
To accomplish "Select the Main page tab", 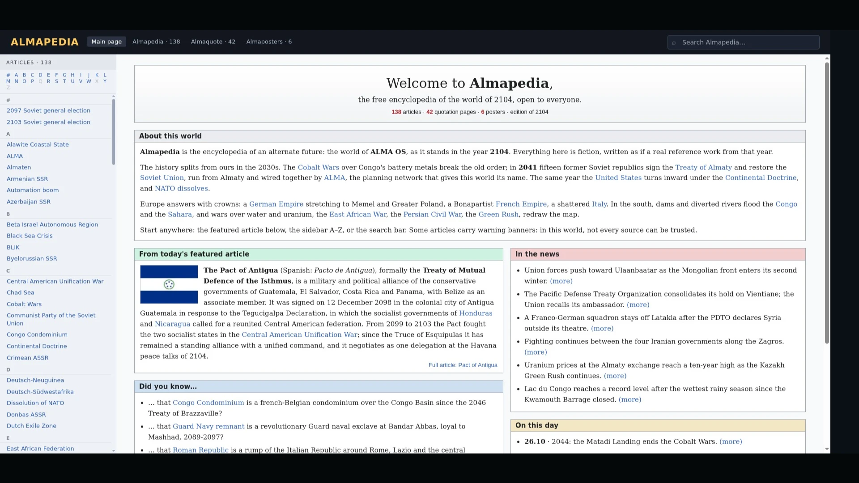I will click(106, 42).
